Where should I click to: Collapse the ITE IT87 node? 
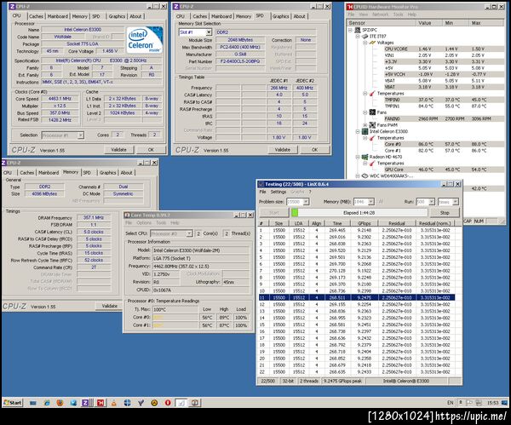[358, 36]
